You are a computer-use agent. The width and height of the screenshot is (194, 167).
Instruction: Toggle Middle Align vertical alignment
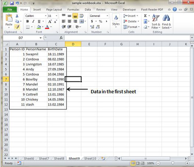[69, 16]
